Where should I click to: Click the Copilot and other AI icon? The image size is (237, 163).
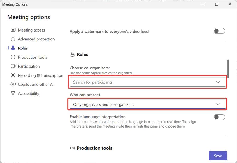click(13, 84)
